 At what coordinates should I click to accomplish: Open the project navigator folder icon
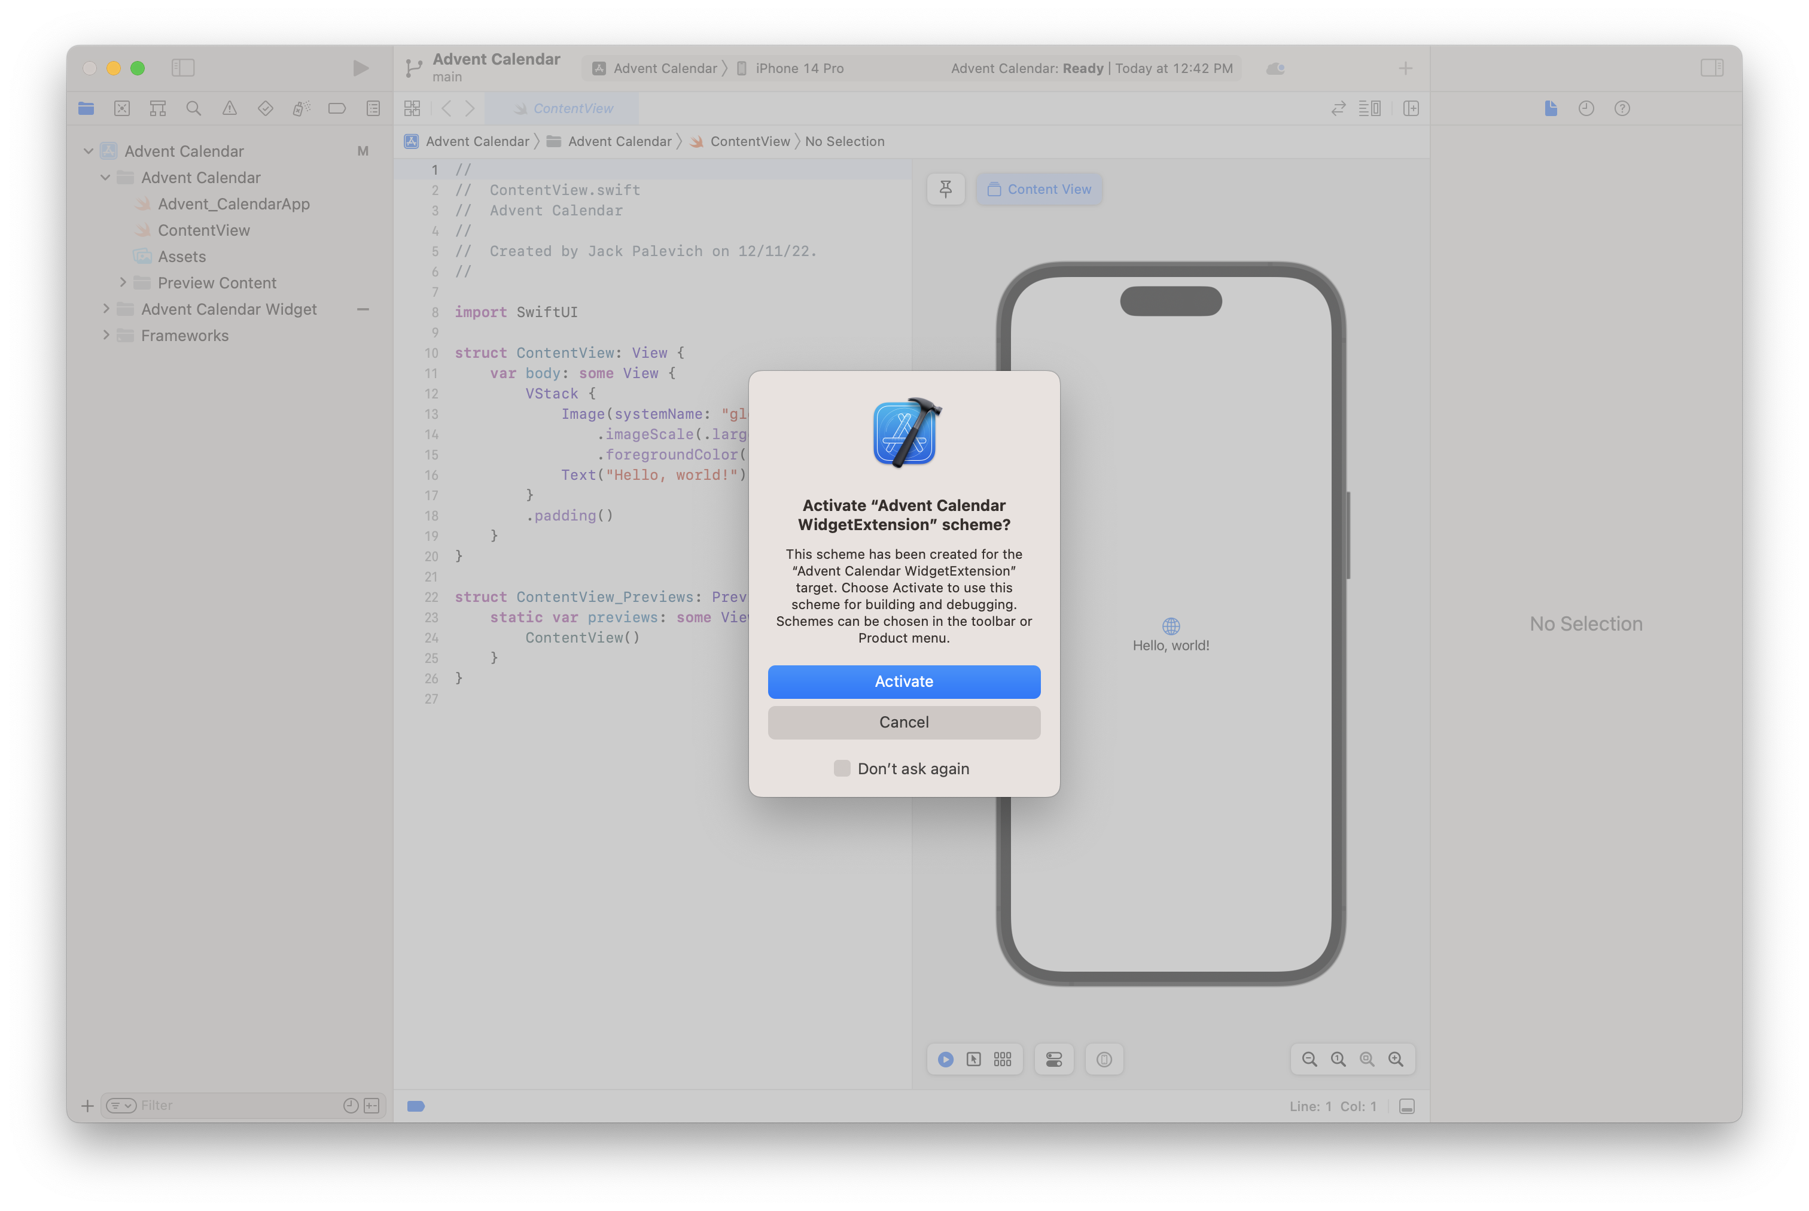coord(86,108)
